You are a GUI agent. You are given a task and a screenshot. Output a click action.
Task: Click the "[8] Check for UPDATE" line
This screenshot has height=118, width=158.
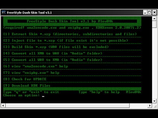point(25,79)
